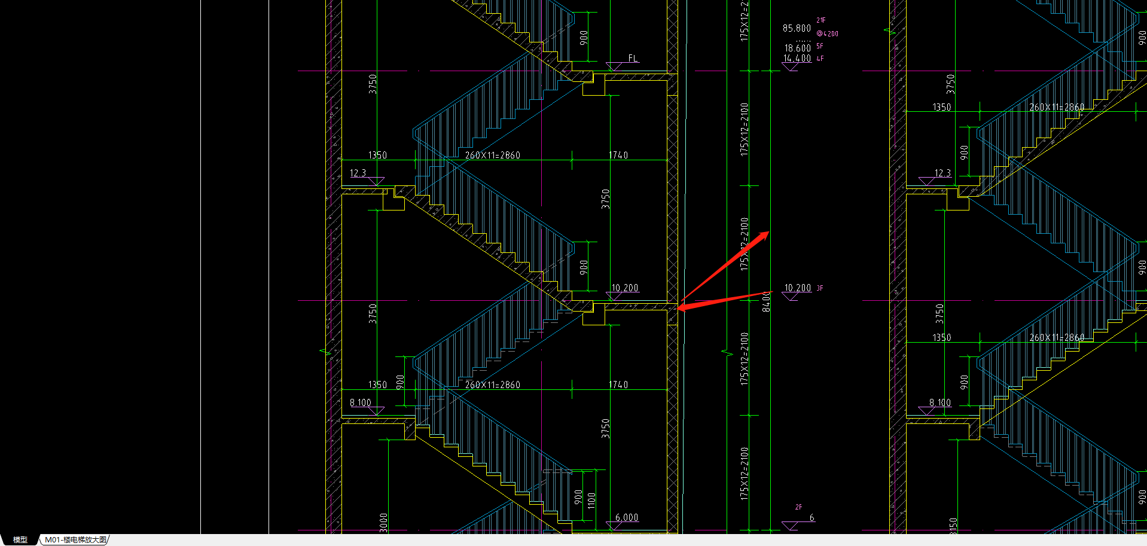Select the 3000 vertical dimension text
Viewport: 1147px width, 546px height.
tap(384, 522)
